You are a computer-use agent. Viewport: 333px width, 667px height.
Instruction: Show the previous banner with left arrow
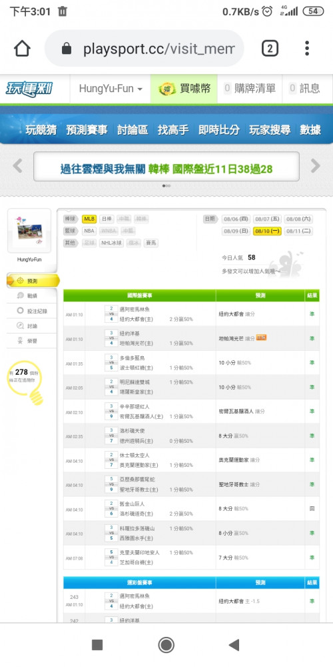pyautogui.click(x=17, y=166)
